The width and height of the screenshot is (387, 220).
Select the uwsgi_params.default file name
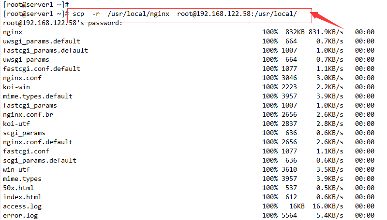coord(42,41)
